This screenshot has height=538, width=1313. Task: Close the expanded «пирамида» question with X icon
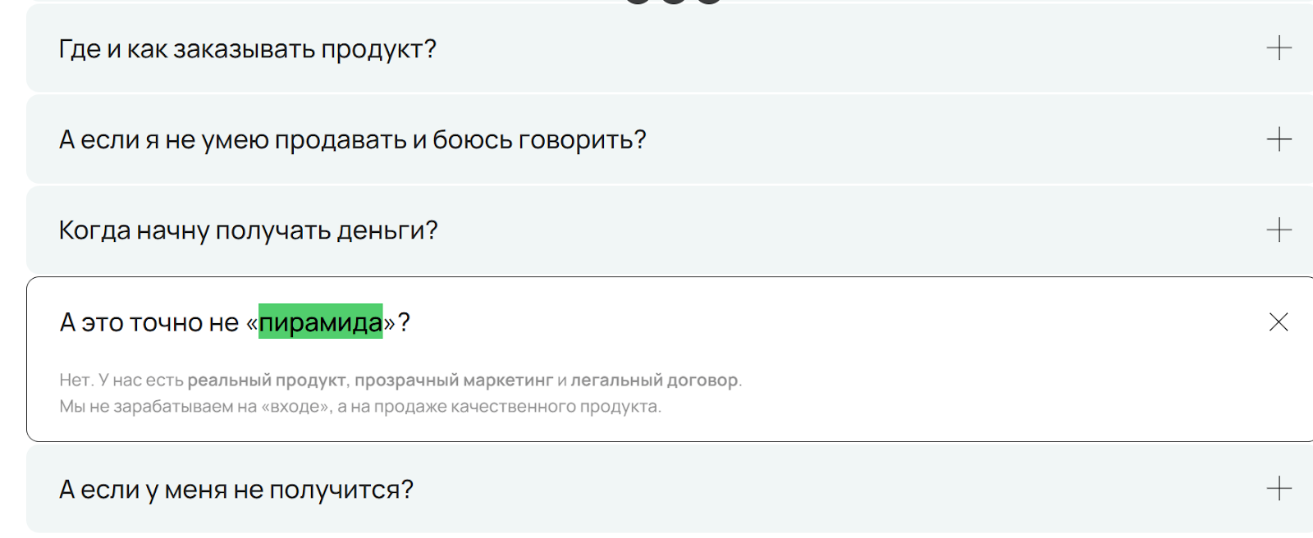(x=1279, y=322)
